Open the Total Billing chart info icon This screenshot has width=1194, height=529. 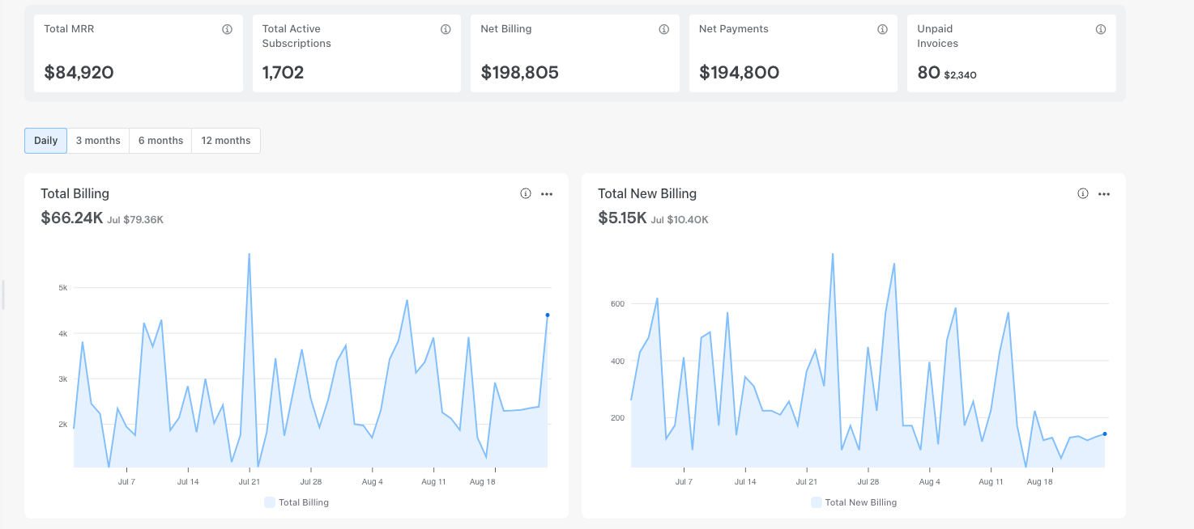525,193
